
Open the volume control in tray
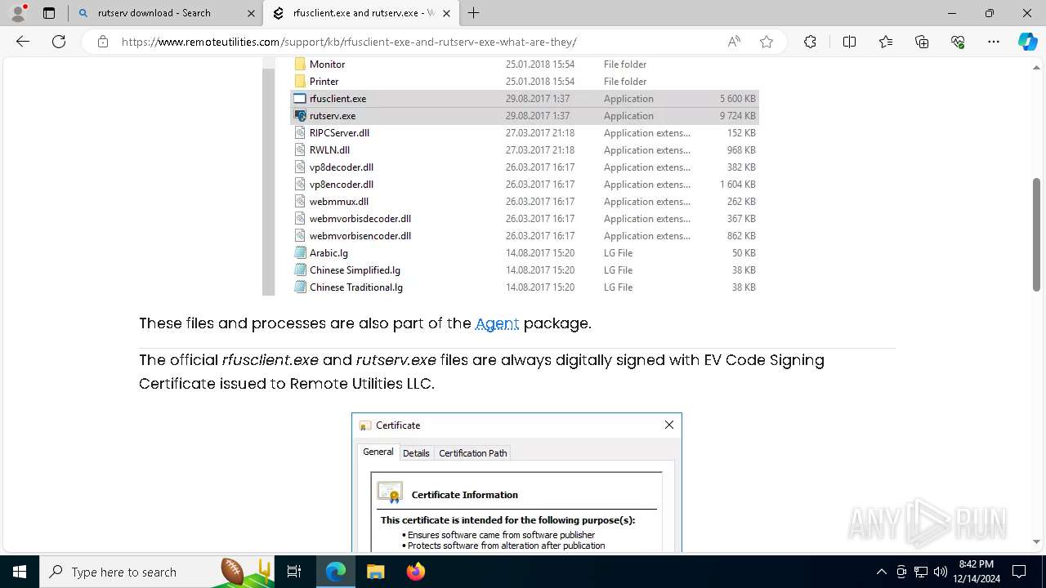click(941, 572)
